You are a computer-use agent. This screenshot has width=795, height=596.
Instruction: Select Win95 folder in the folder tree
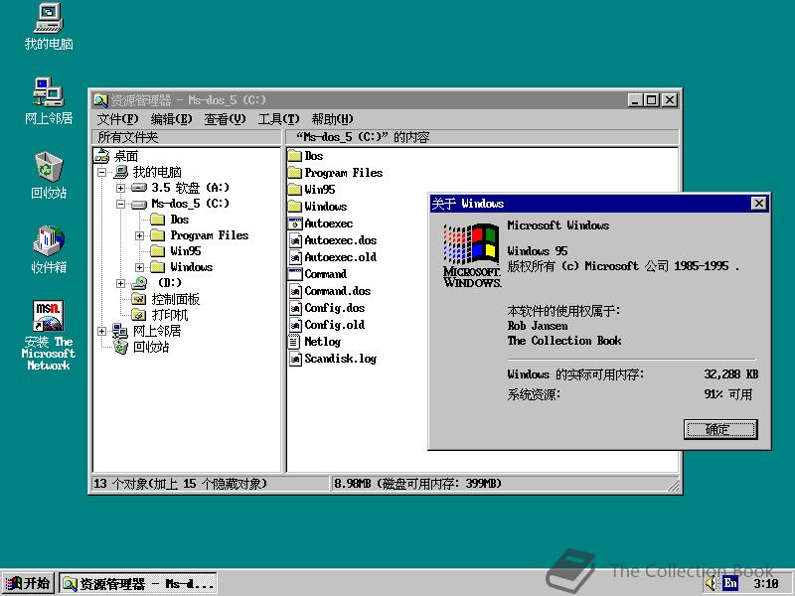tap(177, 251)
